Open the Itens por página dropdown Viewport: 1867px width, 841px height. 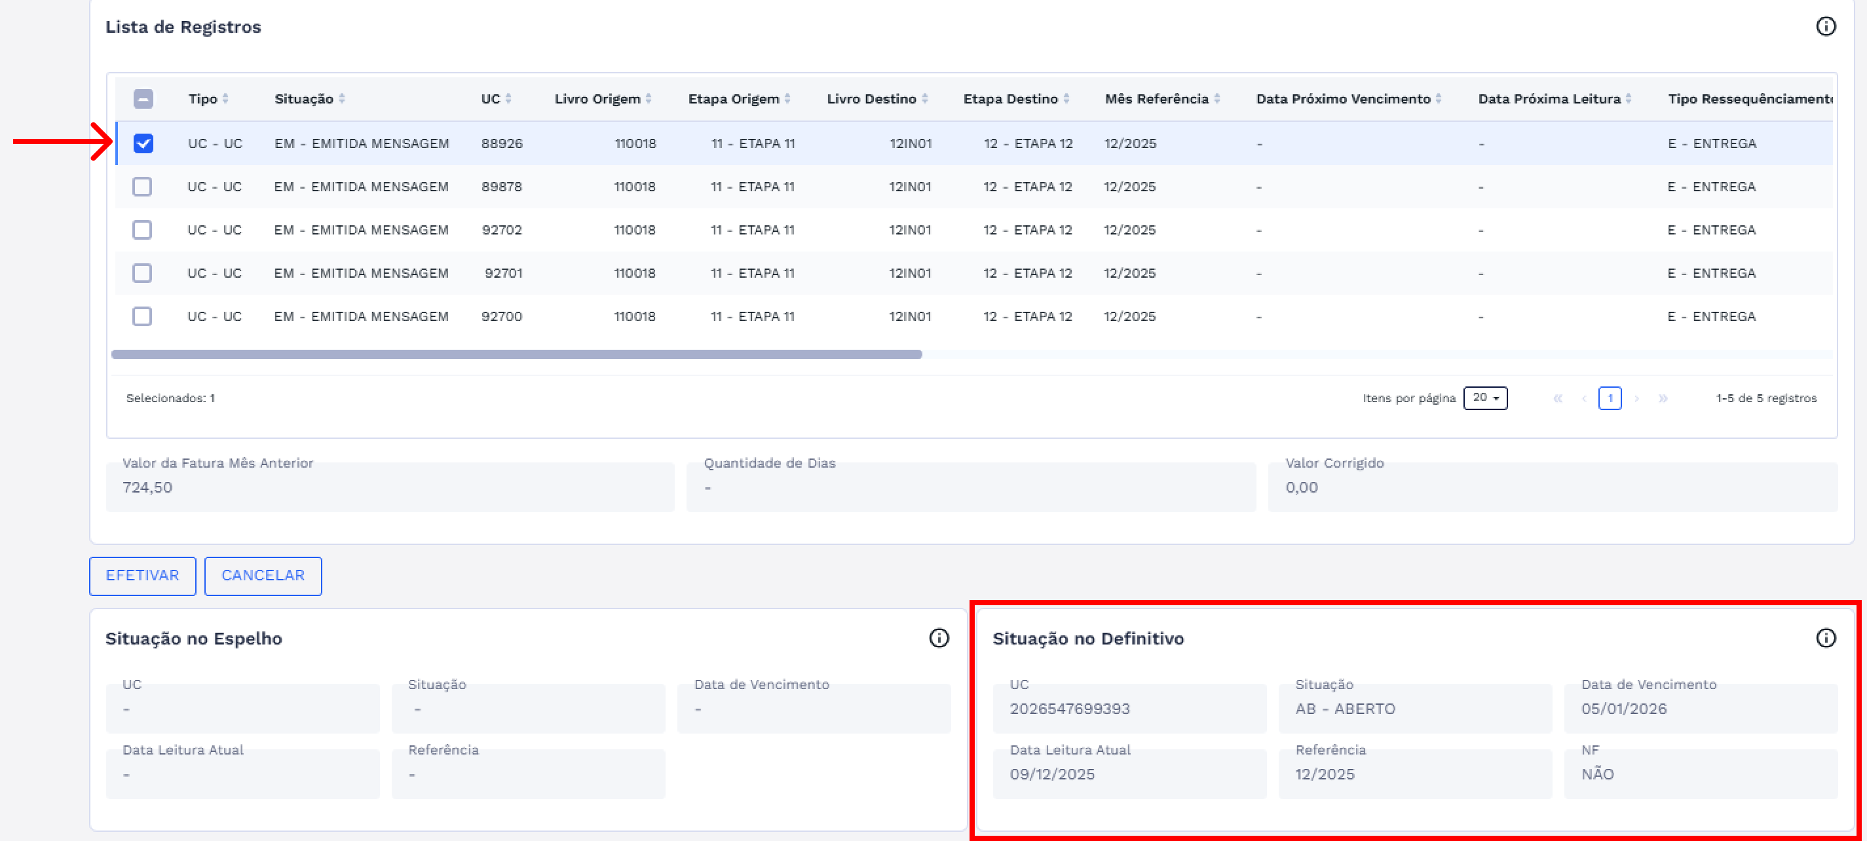point(1485,398)
